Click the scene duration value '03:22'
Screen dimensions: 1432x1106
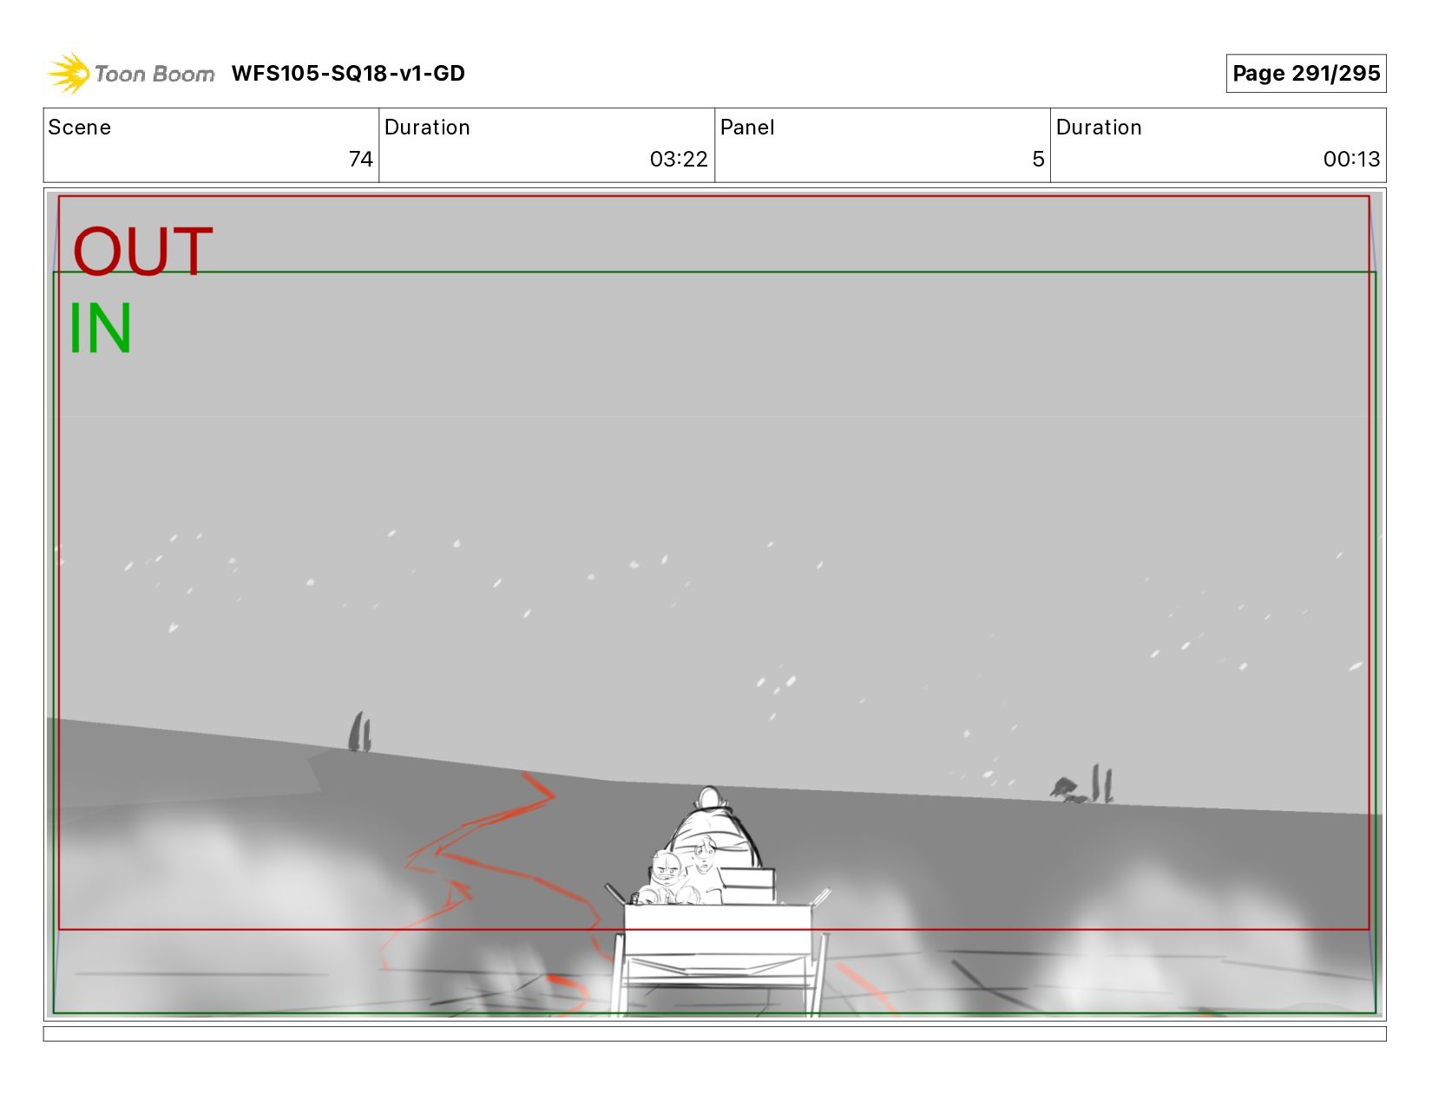679,159
